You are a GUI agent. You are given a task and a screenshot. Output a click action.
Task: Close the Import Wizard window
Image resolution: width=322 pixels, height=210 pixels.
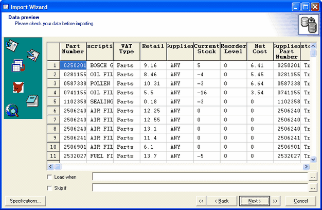tap(315, 7)
